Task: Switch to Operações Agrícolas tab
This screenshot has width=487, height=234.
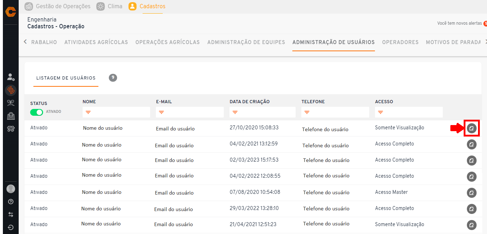Action: point(167,42)
